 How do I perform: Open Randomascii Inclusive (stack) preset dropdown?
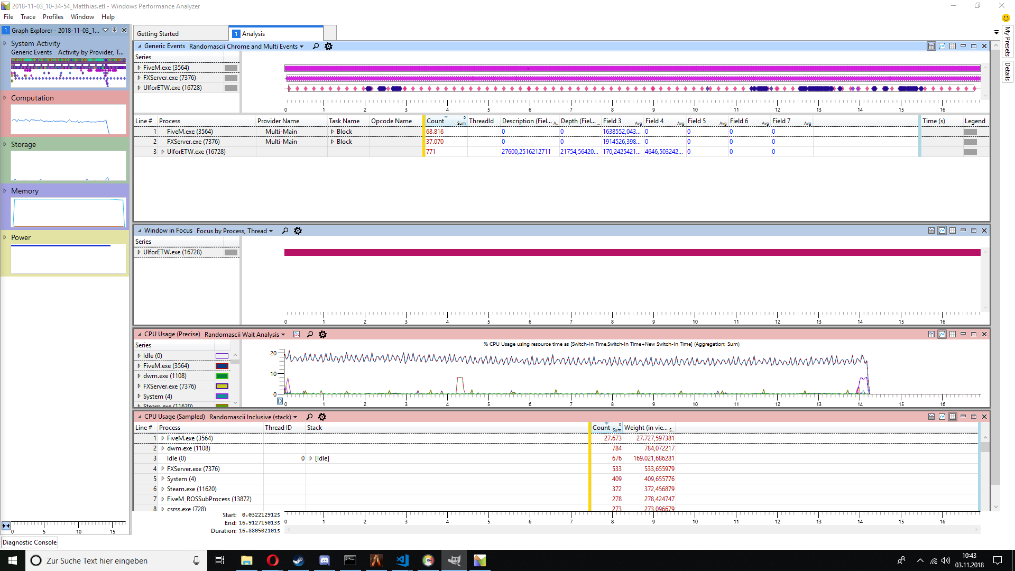[253, 417]
